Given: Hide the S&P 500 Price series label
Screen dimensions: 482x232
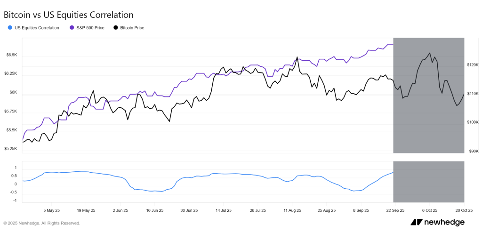Looking at the screenshot, I should click(92, 28).
